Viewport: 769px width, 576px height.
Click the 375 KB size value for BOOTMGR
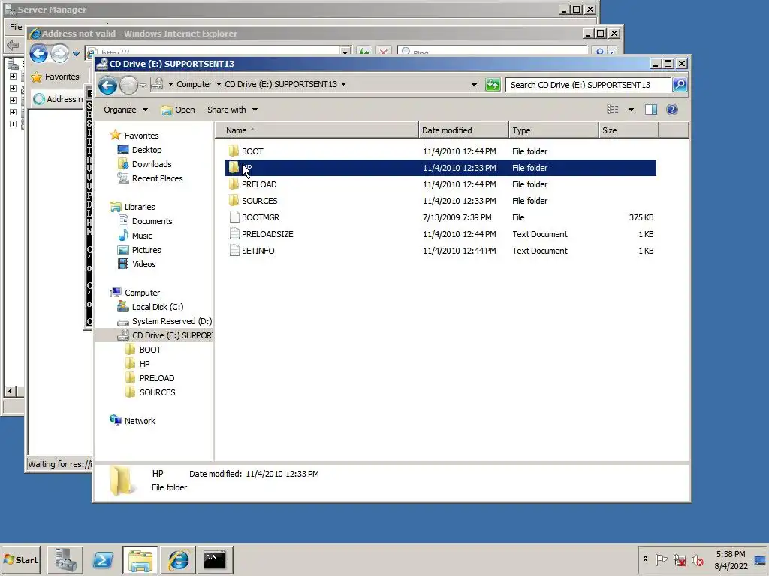641,217
